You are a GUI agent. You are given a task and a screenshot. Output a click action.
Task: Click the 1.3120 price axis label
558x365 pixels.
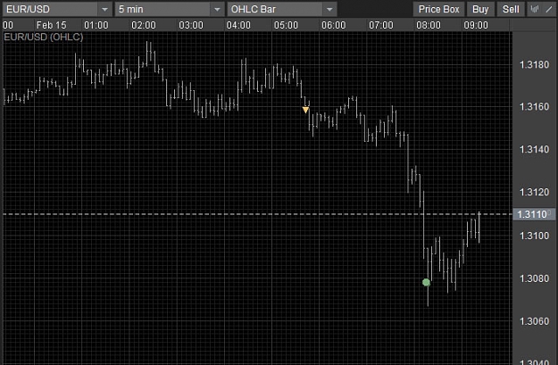tap(534, 192)
